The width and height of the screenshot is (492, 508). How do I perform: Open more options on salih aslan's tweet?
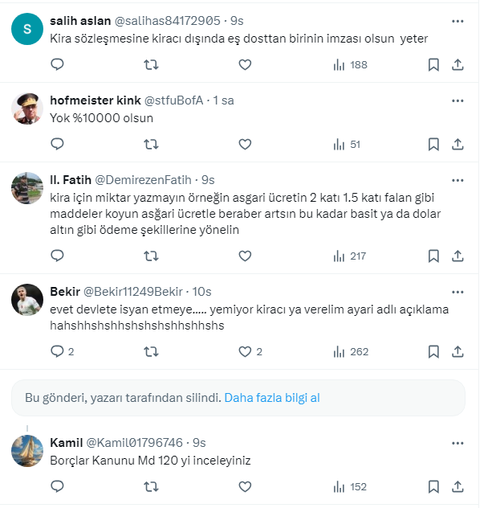(457, 21)
